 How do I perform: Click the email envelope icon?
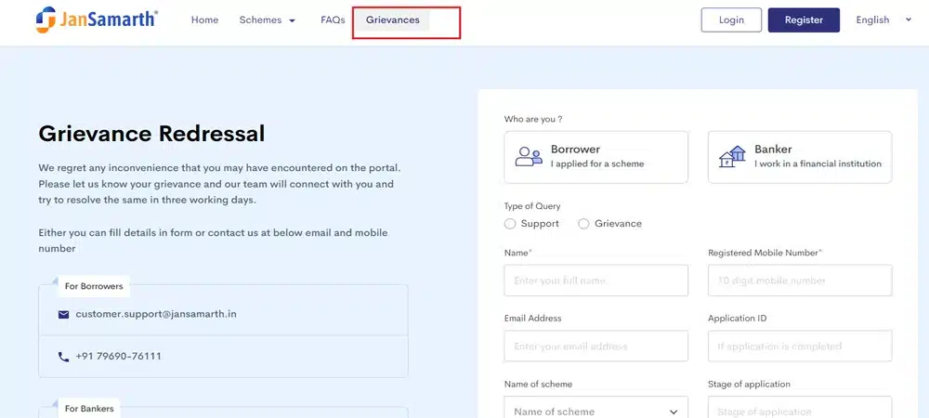64,314
